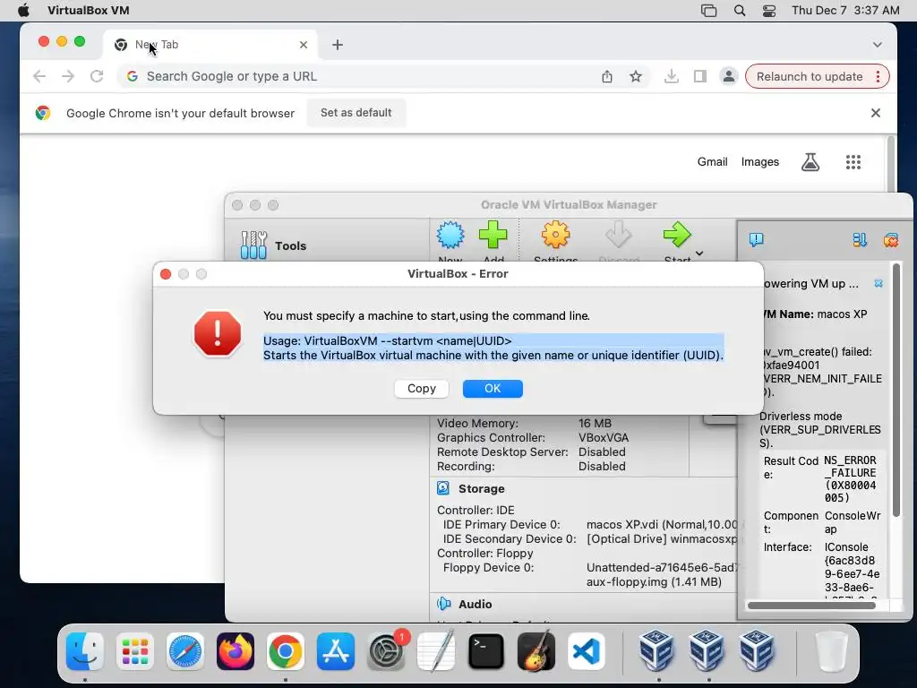Screen dimensions: 917x688
Task: Click the macos XP.vdi storage entry
Action: tap(662, 524)
